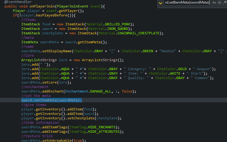Click the @EventHandler annotation
Viewport: 227px width, 142px height.
(x=18, y=2)
